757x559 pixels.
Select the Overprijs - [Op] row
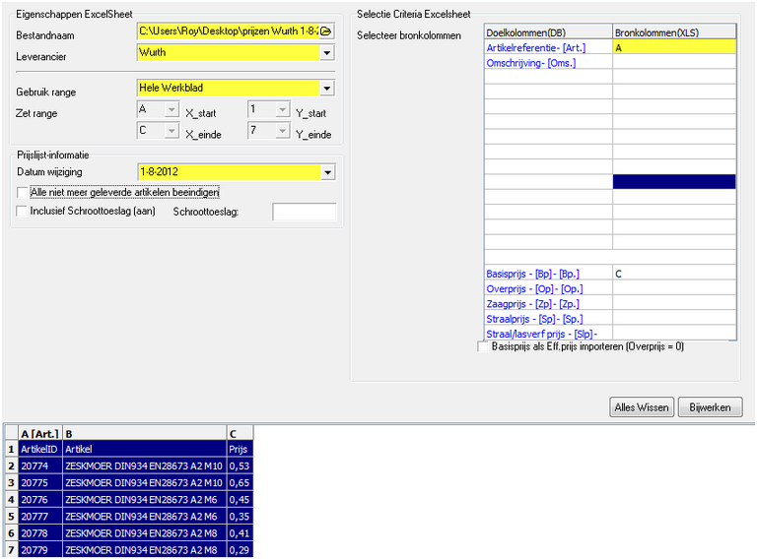tap(610, 288)
